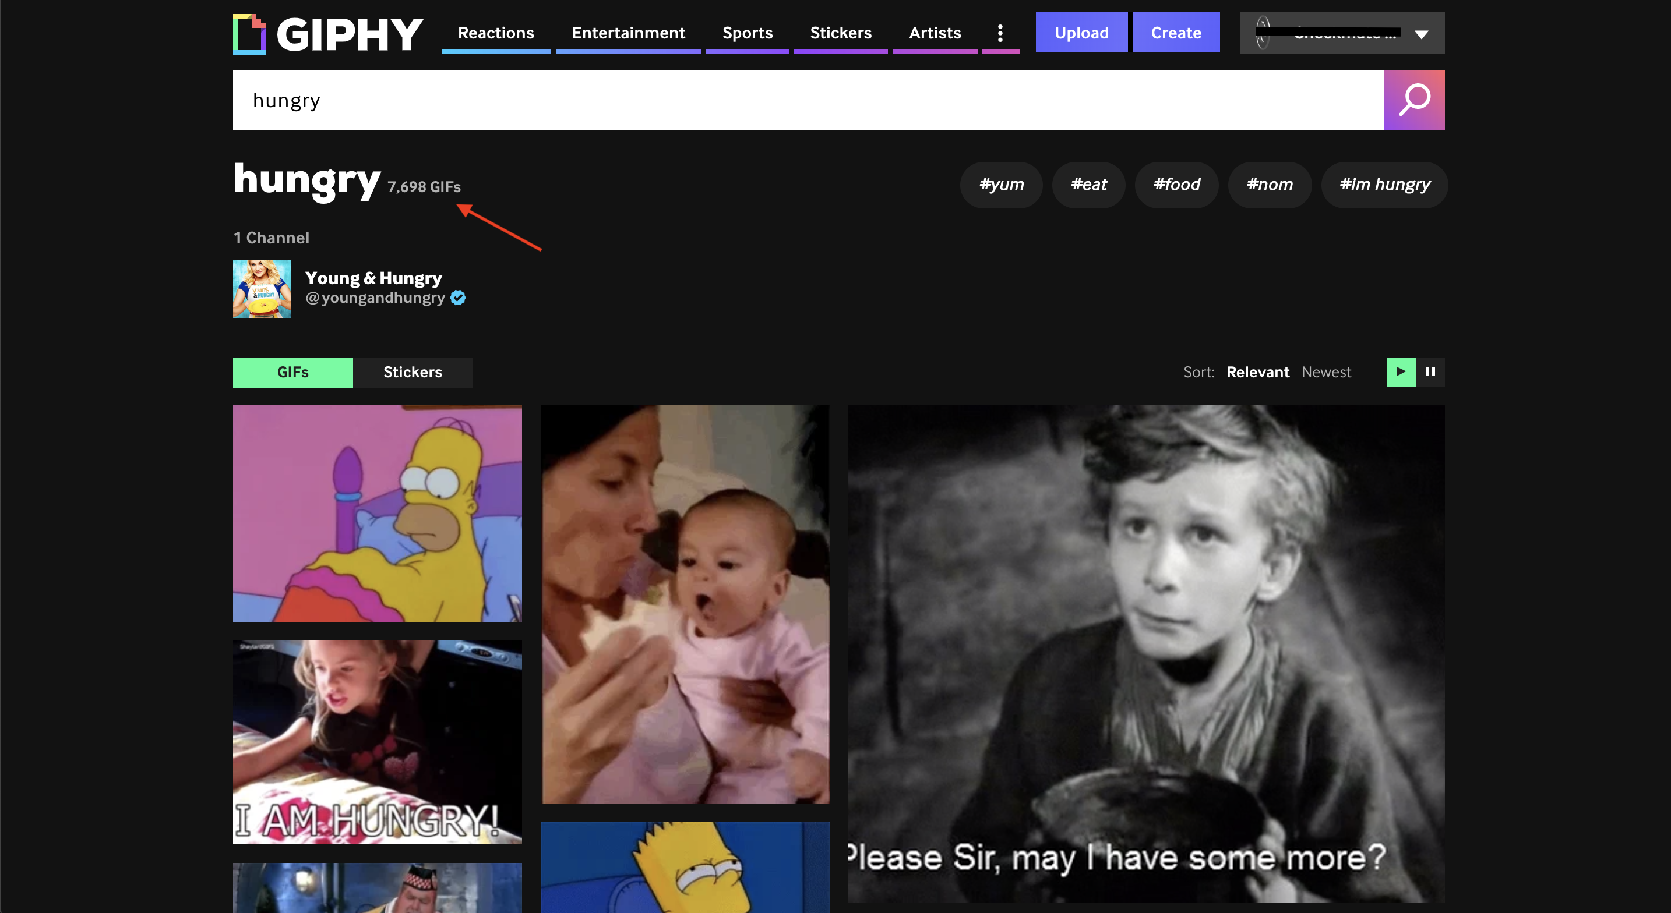Click the verified badge beside @youngandhungry
This screenshot has width=1671, height=913.
click(458, 298)
